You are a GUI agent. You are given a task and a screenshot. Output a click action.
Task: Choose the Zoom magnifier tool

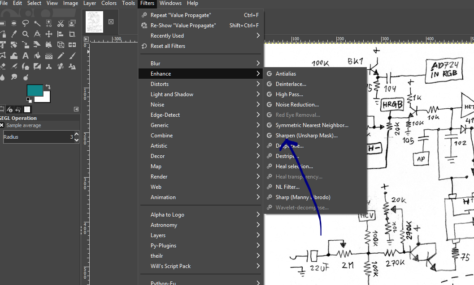[26, 34]
